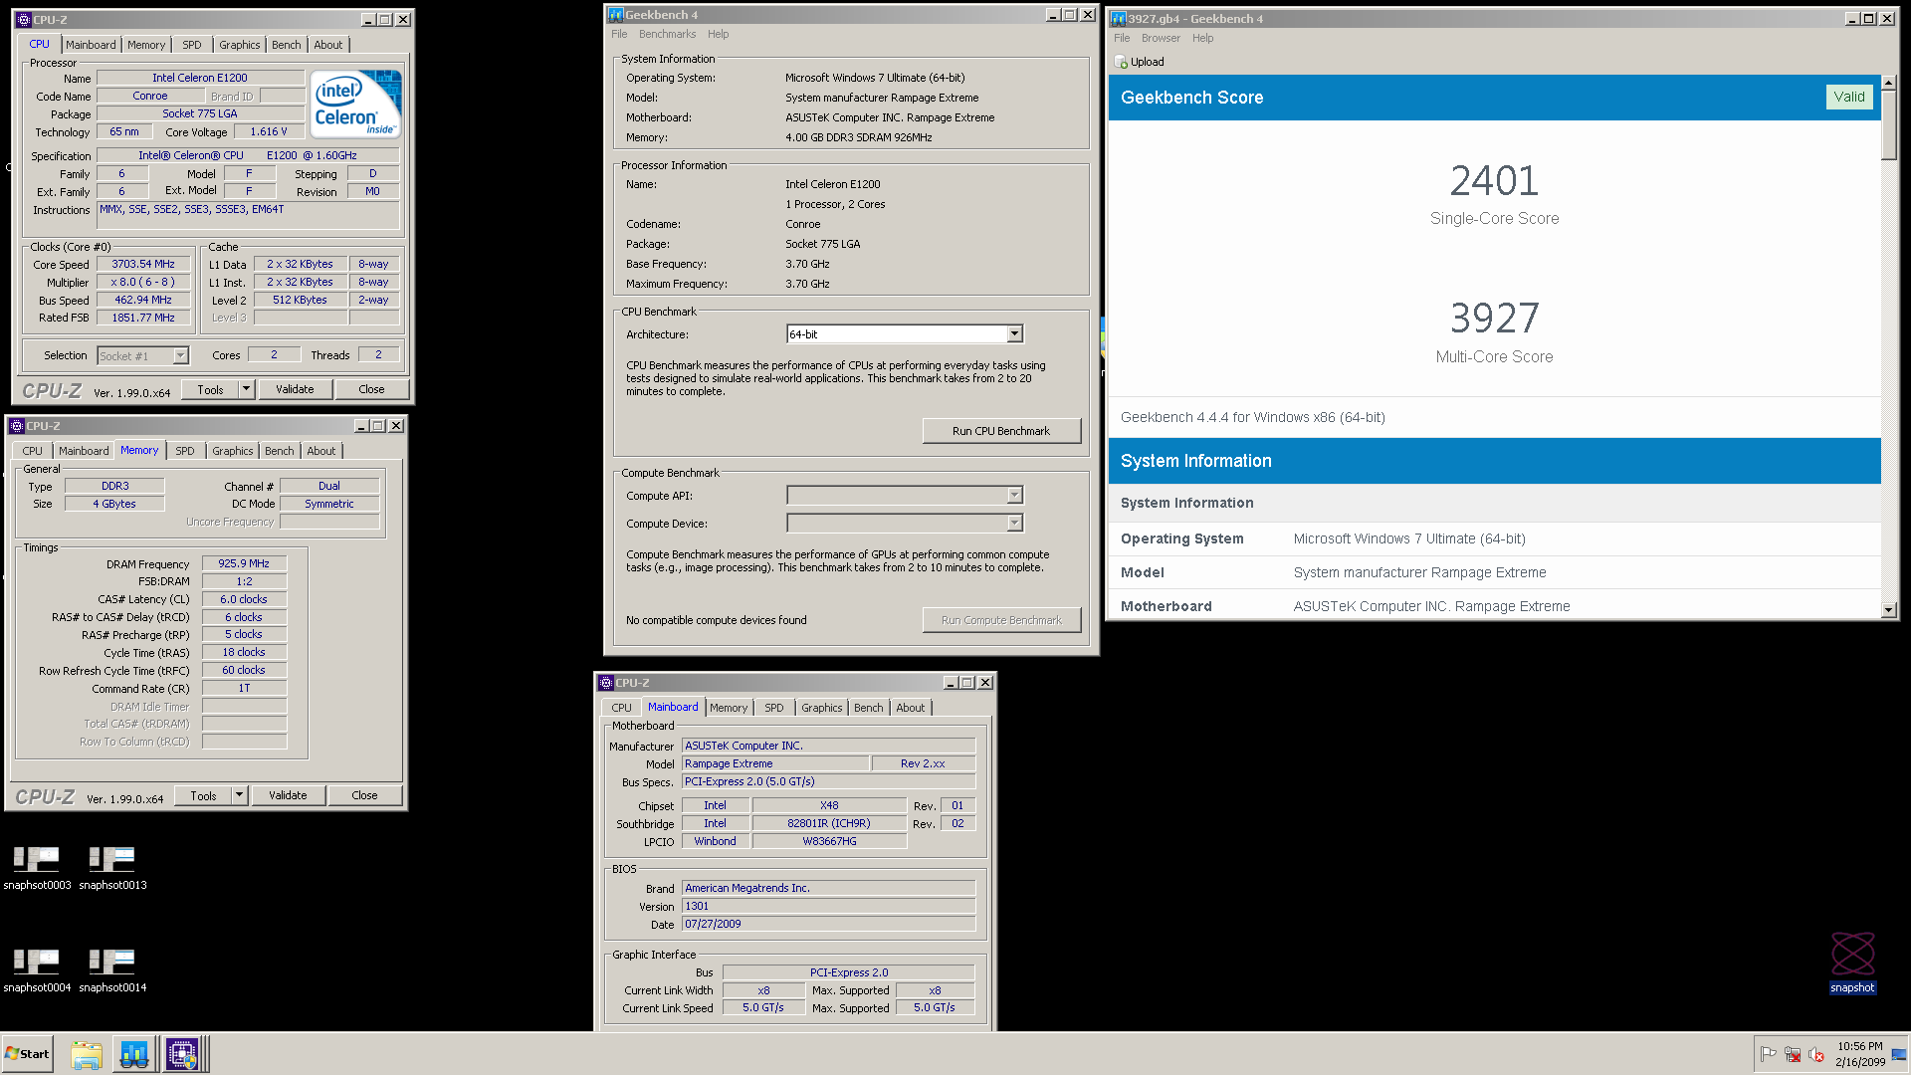Click the Action Center flag tray icon
Image resolution: width=1911 pixels, height=1075 pixels.
coord(1768,1054)
